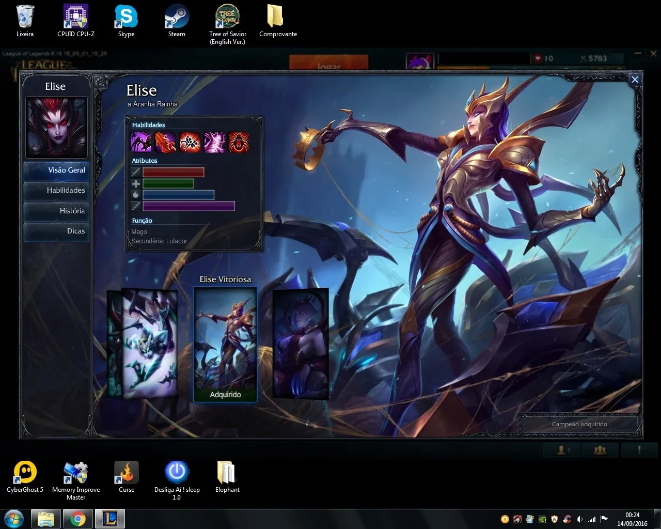Open Steam desktop shortcut
The height and width of the screenshot is (529, 661).
coord(177,21)
